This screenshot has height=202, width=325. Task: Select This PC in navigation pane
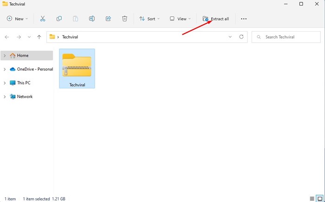[20, 83]
